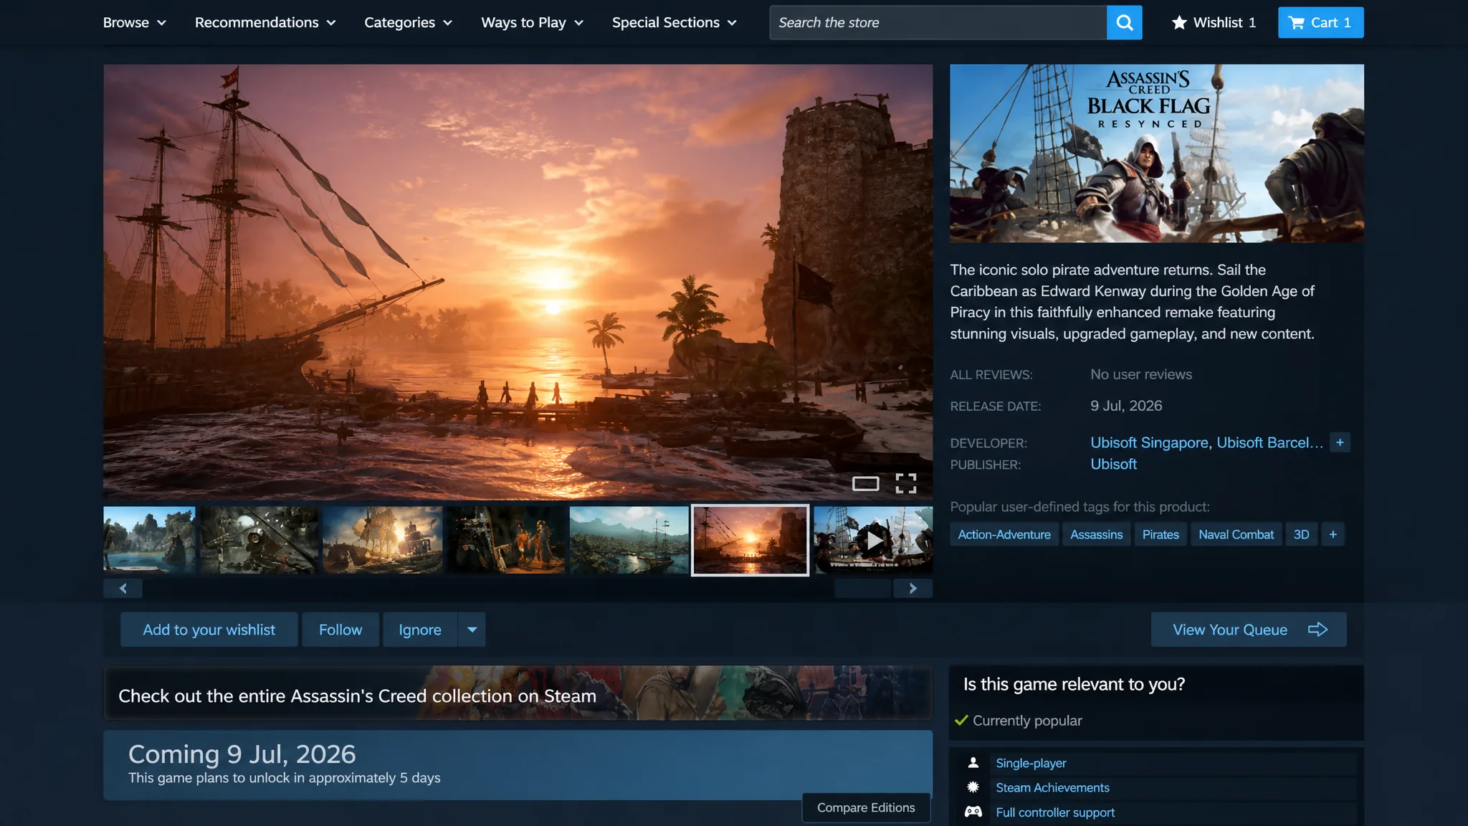Open the Assassin's Creed collection banner
Screen dimensions: 1468x826
[x=518, y=693]
